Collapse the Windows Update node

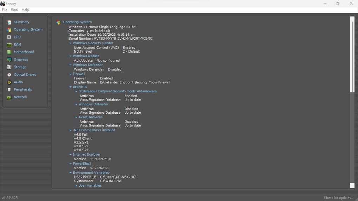click(x=71, y=56)
